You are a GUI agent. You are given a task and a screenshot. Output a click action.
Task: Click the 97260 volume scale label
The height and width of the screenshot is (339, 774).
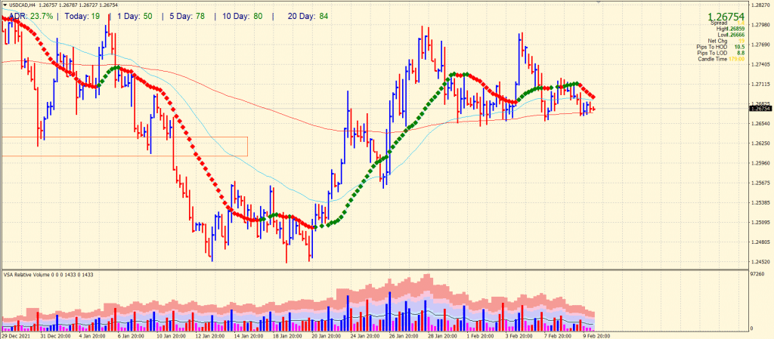click(x=757, y=274)
